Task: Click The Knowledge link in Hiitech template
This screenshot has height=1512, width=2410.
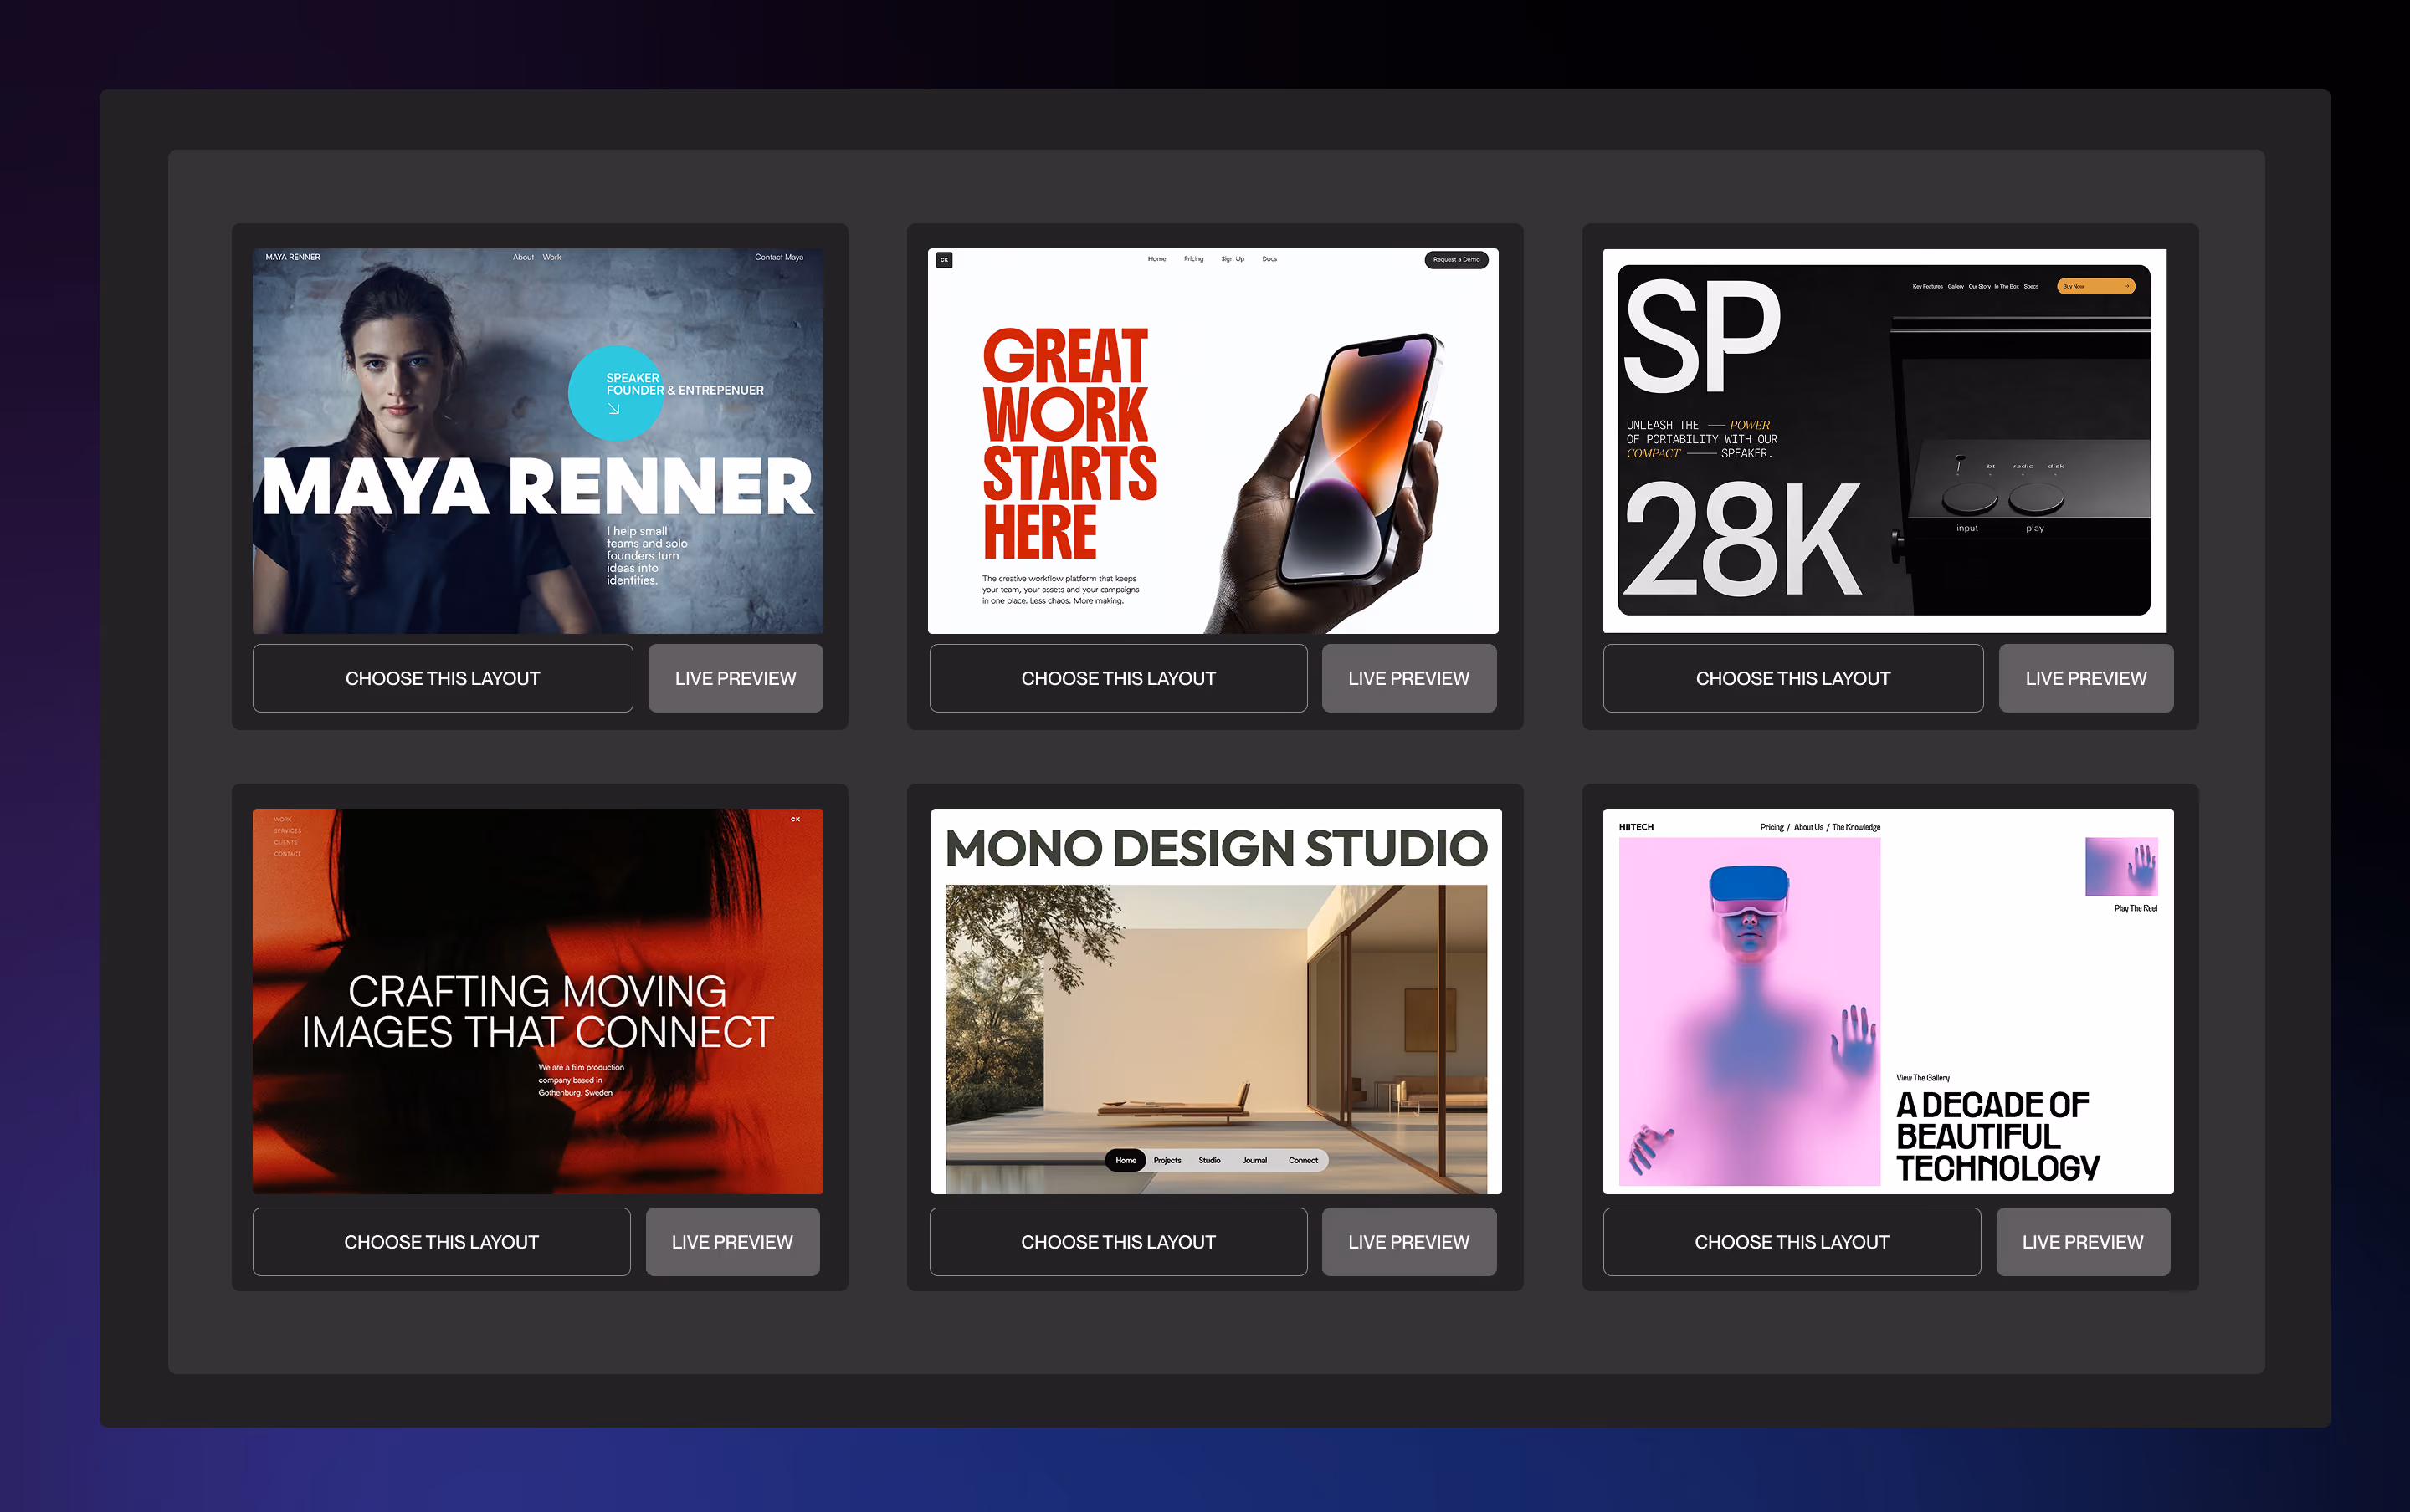Action: point(1856,827)
